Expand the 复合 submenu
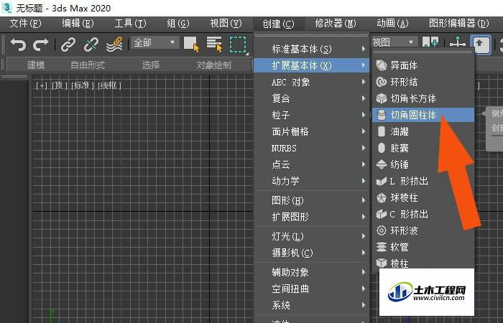The image size is (503, 323). pos(311,98)
